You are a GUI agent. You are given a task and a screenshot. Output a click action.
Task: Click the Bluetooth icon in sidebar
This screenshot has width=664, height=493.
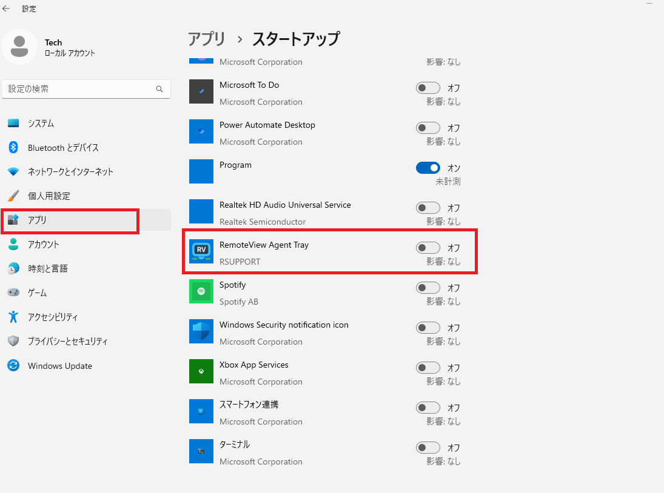(13, 147)
